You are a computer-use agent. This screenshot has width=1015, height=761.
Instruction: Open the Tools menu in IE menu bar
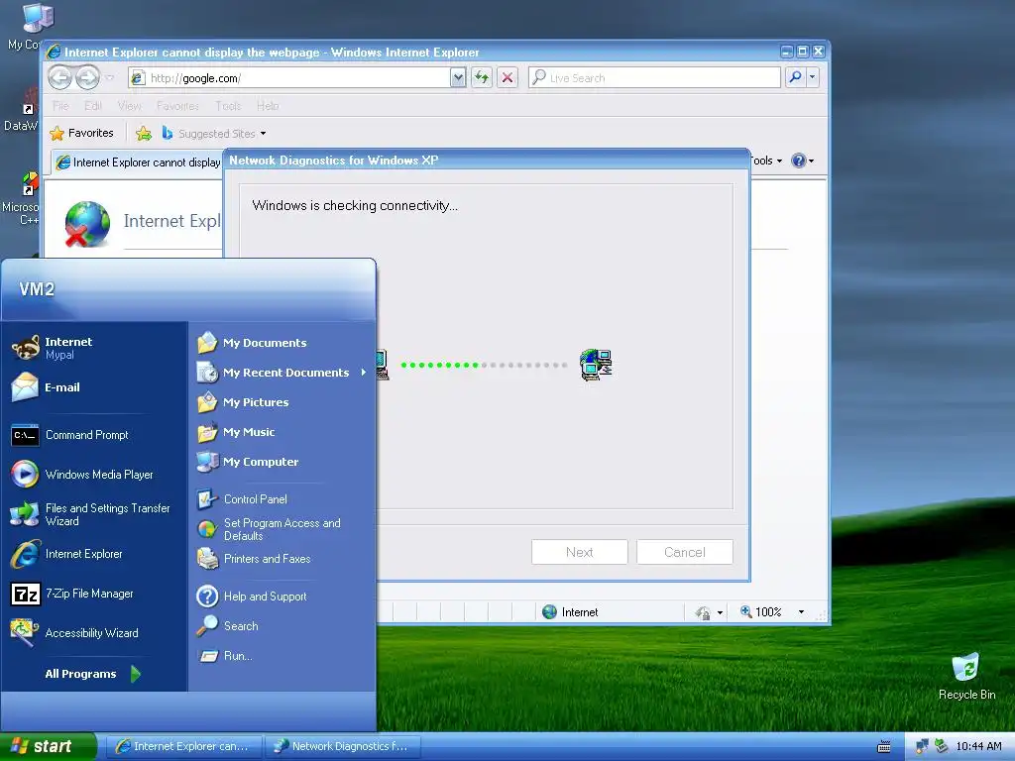[228, 105]
